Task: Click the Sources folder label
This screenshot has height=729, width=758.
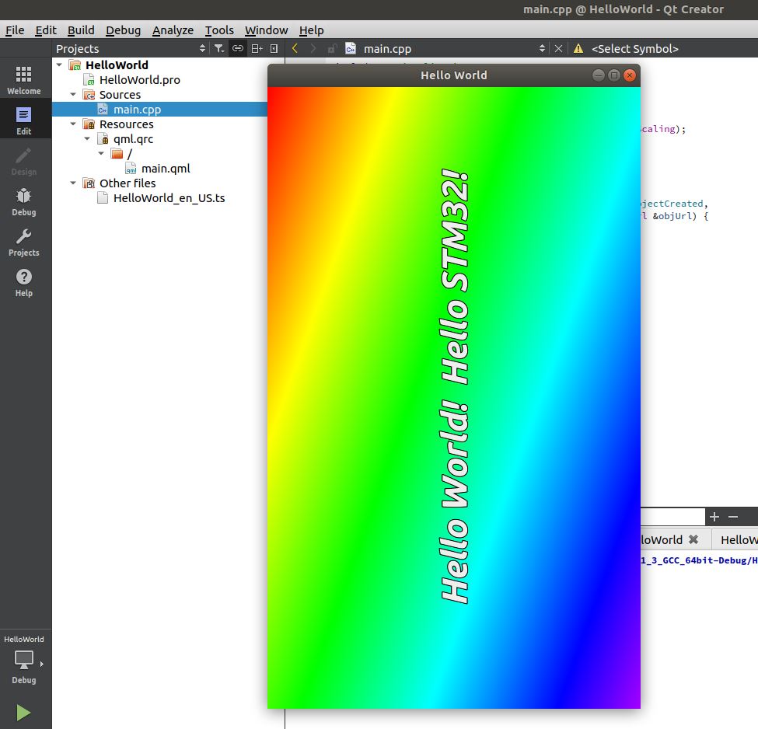Action: pos(120,95)
